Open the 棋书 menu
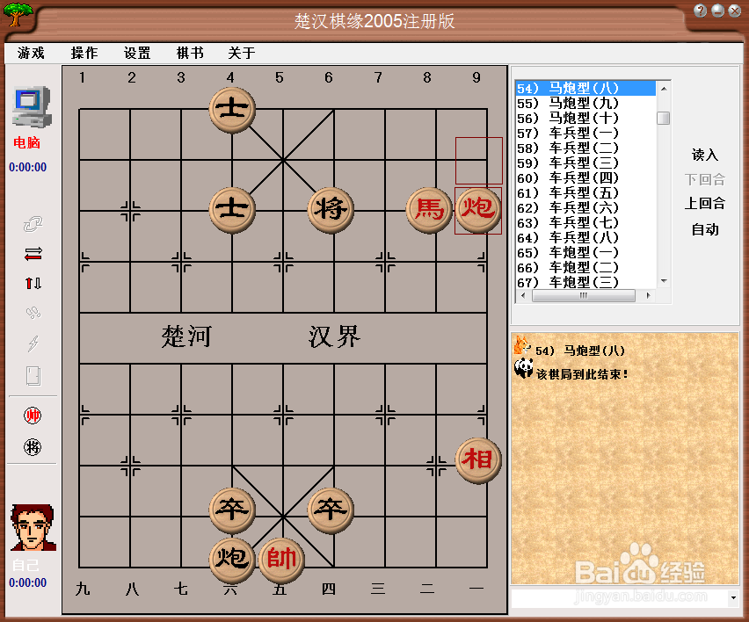This screenshot has height=622, width=749. [190, 53]
